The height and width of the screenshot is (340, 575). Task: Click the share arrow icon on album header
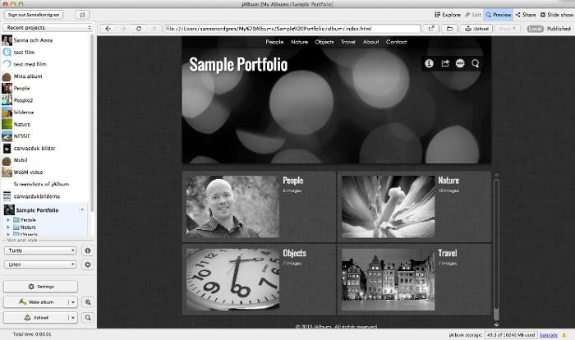point(444,63)
